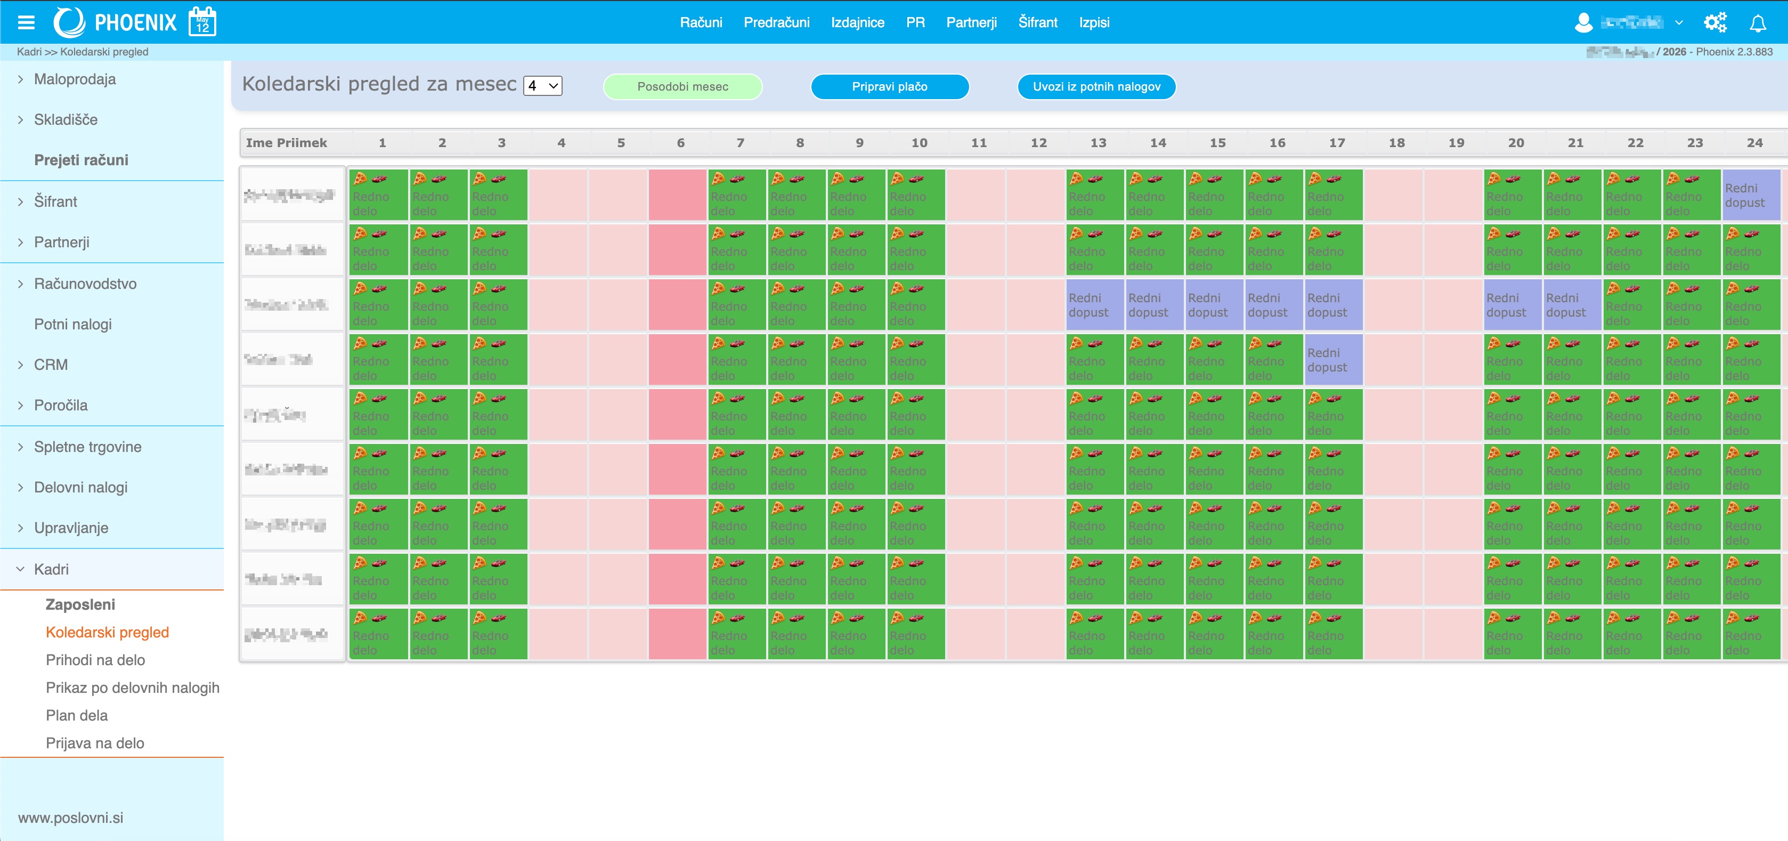Open the Izpisi menu
Screen dimensions: 1788x841
click(x=1094, y=22)
